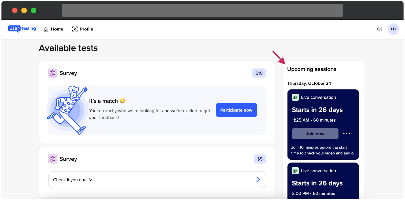Click the survey icon on the $10 Survey card

coord(53,73)
